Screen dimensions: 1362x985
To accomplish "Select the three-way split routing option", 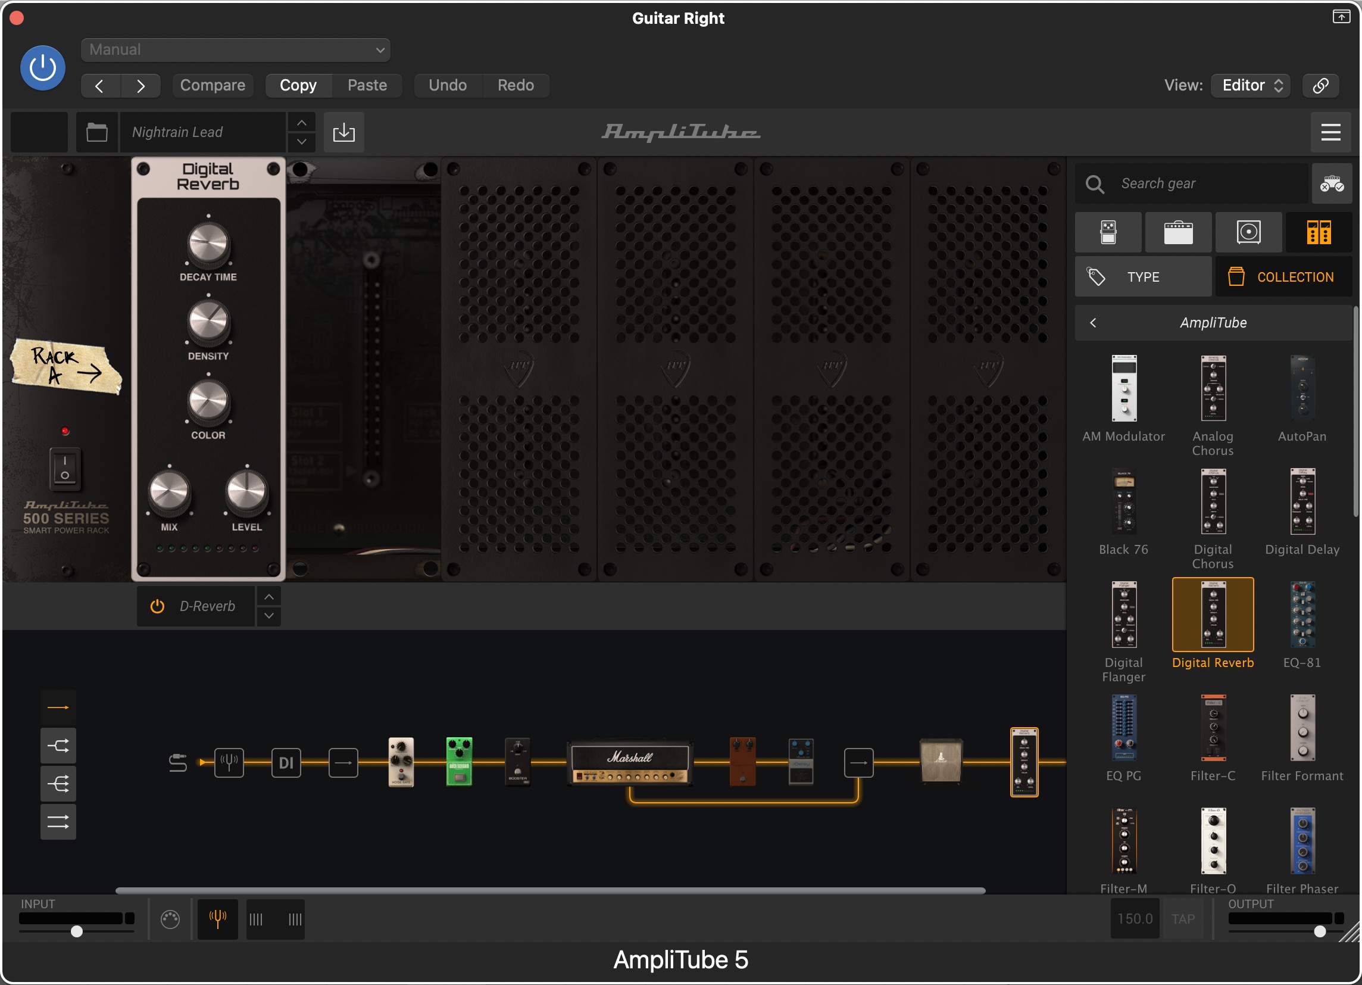I will tap(58, 784).
